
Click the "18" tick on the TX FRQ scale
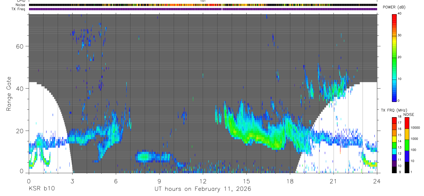(399, 116)
